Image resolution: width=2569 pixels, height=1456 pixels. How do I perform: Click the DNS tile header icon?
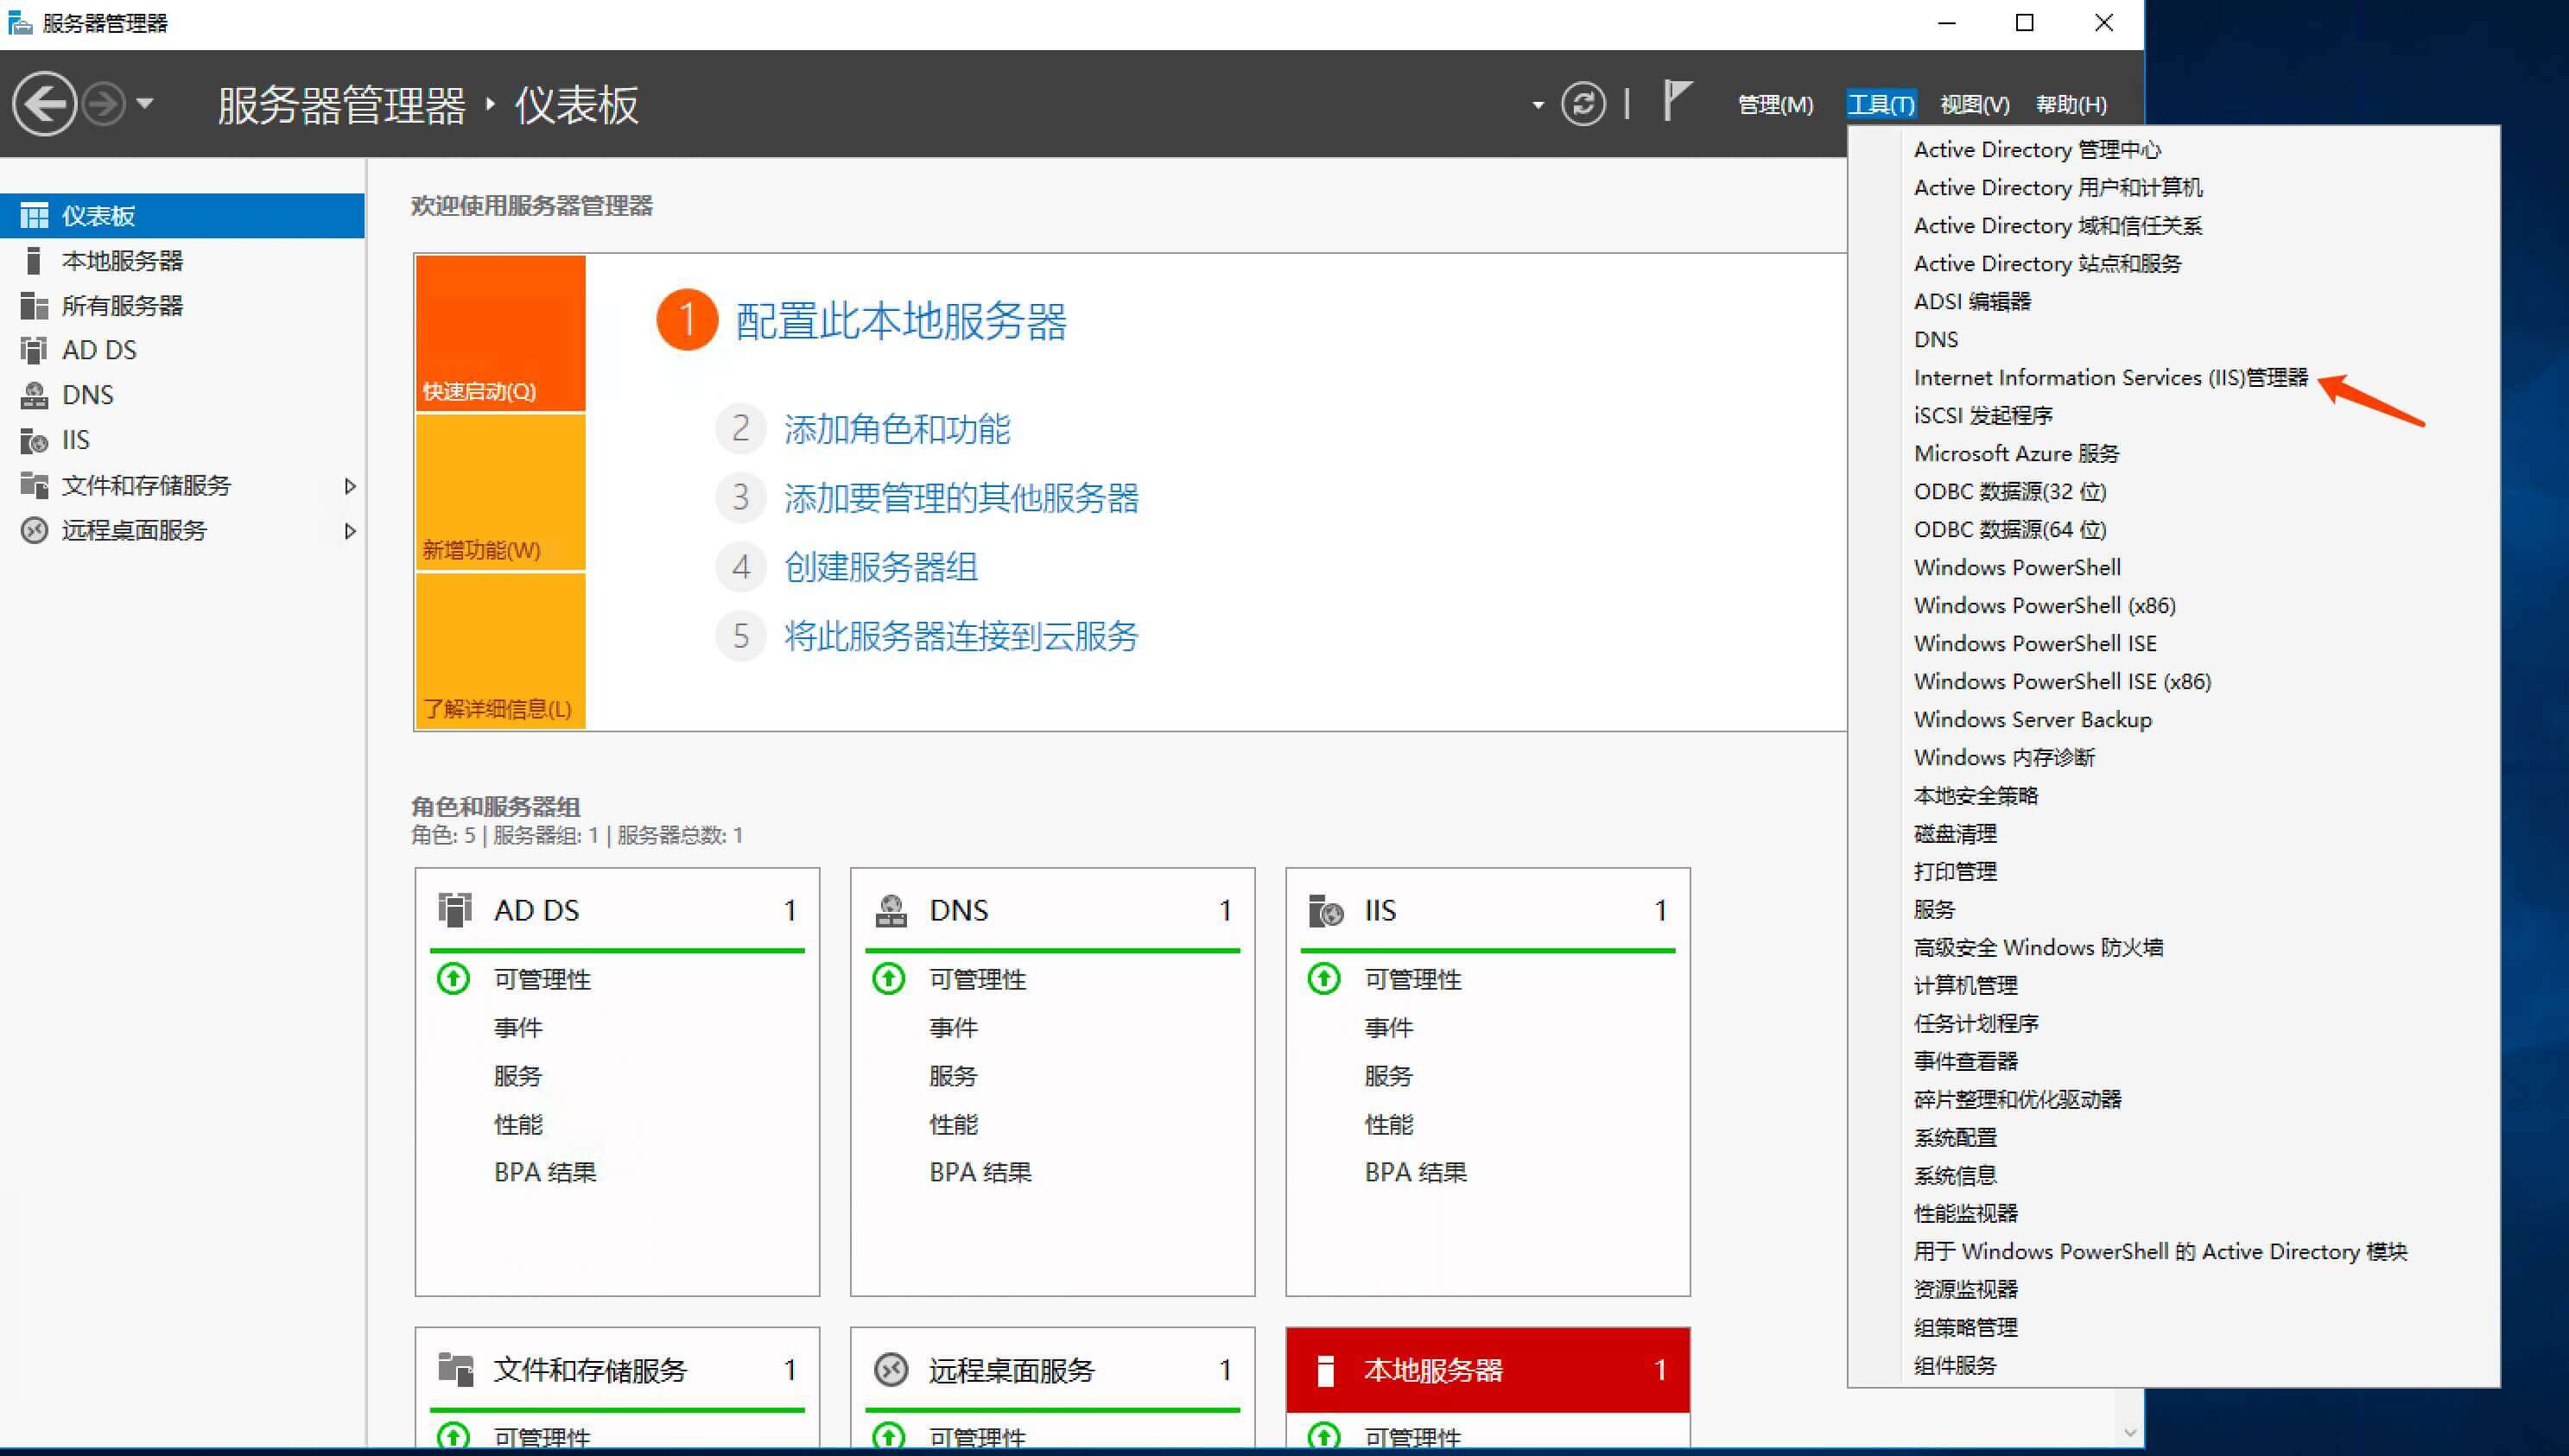[x=890, y=910]
